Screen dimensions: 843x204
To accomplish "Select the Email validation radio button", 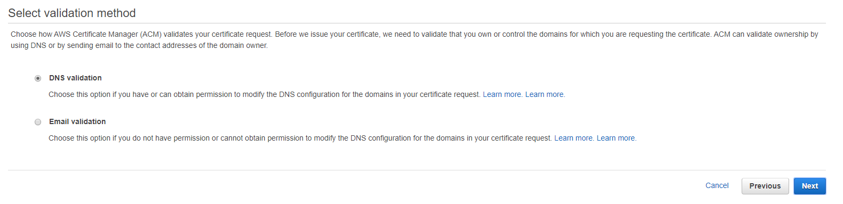I will (x=38, y=122).
